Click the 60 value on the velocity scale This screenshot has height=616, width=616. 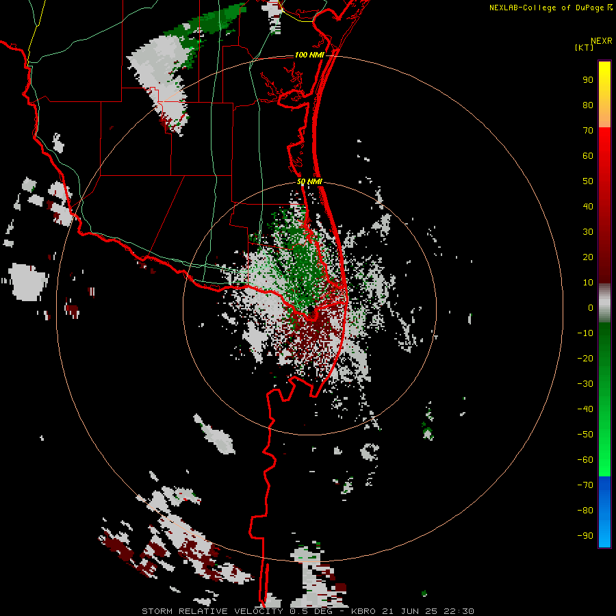pyautogui.click(x=588, y=156)
